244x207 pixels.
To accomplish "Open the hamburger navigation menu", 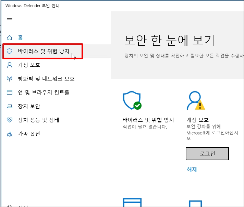I will tap(10, 20).
